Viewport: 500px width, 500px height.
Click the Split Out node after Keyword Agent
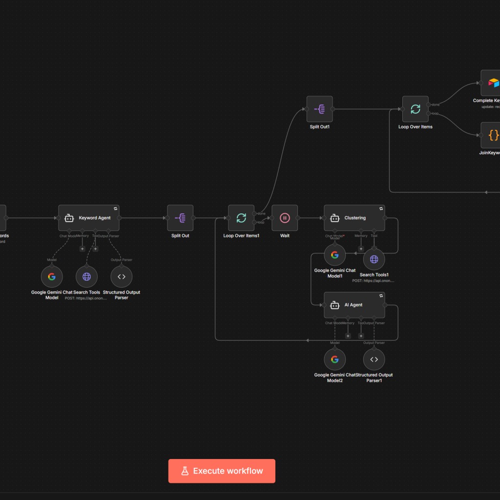[180, 218]
